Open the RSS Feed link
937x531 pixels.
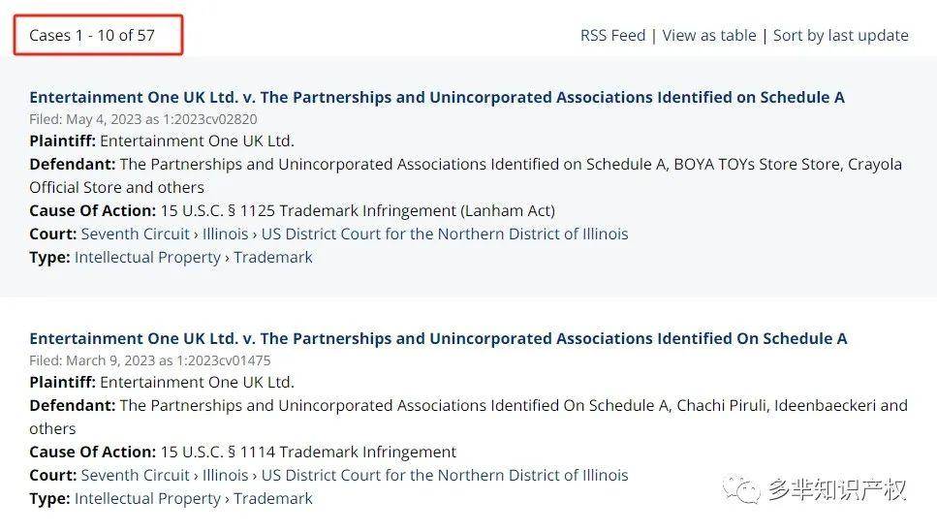[x=612, y=35]
